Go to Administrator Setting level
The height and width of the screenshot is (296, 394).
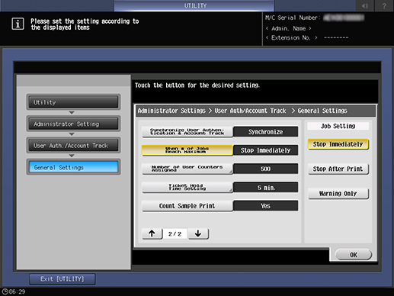pyautogui.click(x=73, y=124)
